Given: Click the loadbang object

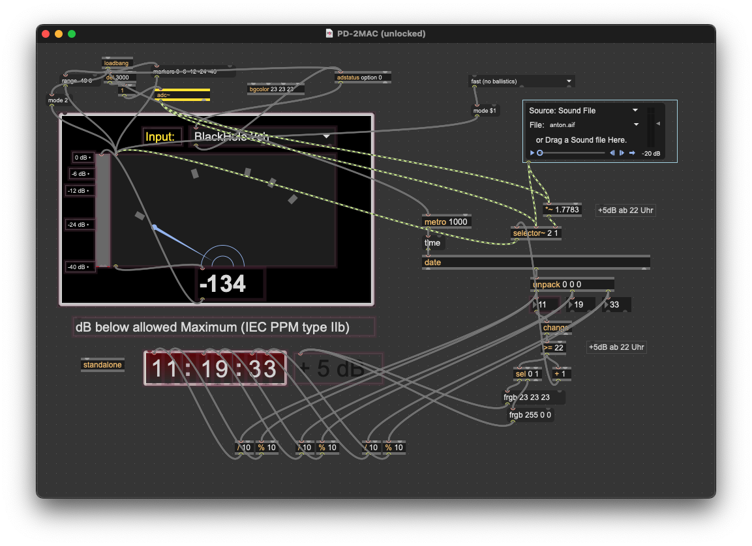Looking at the screenshot, I should (x=117, y=63).
